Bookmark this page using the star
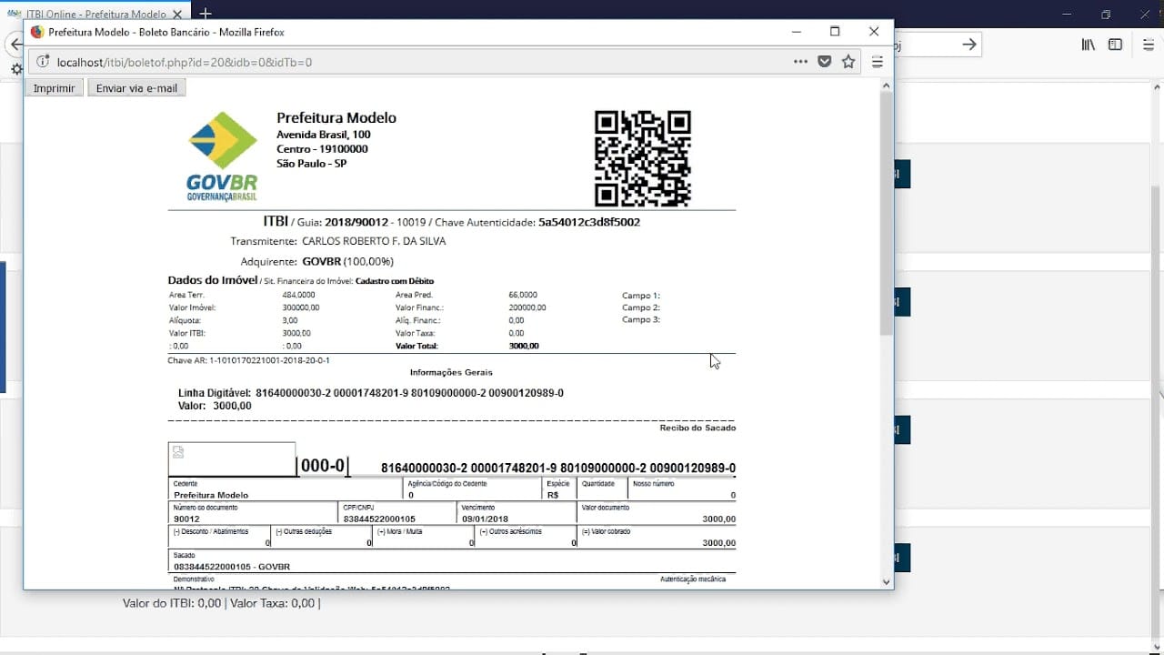Image resolution: width=1164 pixels, height=655 pixels. 848,62
